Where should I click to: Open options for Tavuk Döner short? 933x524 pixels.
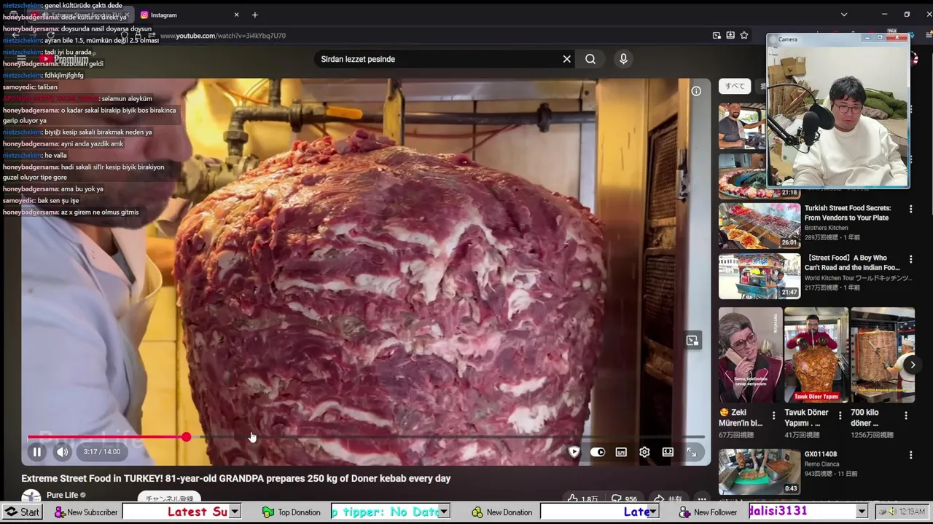pyautogui.click(x=840, y=416)
